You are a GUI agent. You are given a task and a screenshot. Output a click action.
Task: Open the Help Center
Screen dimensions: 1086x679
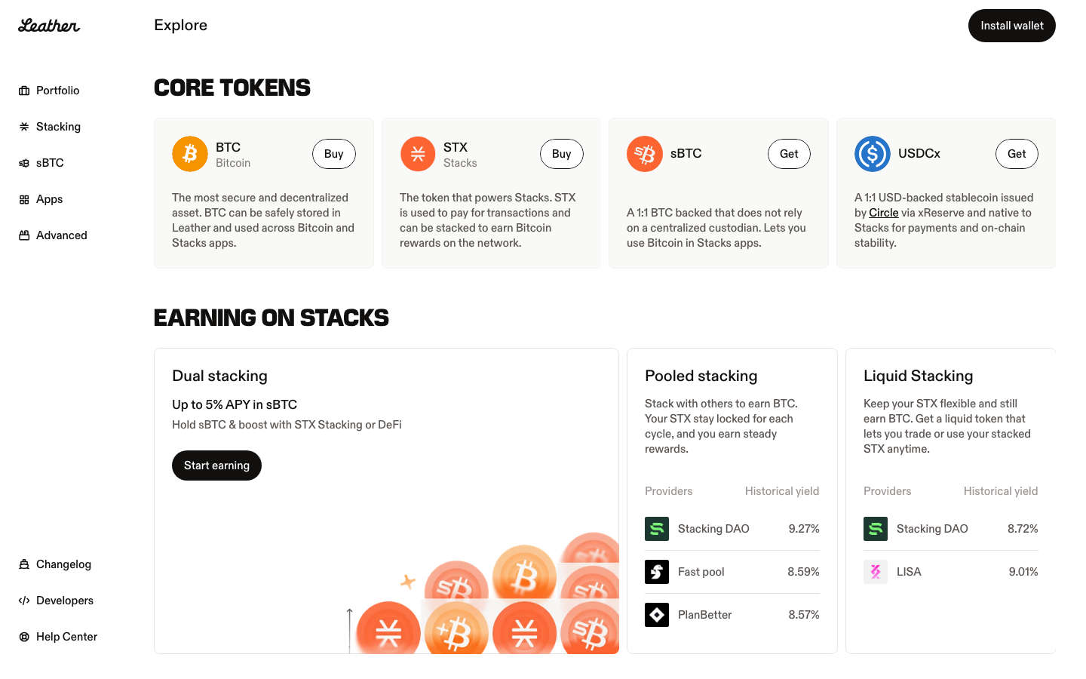click(x=66, y=637)
